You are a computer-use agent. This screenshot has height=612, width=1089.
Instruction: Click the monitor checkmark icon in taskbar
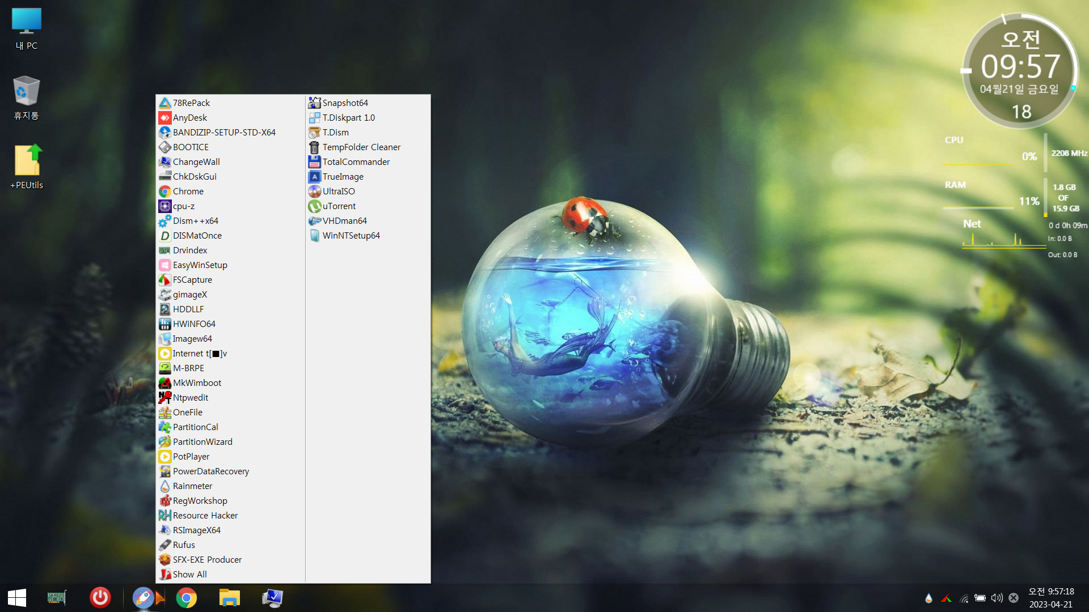pos(273,597)
